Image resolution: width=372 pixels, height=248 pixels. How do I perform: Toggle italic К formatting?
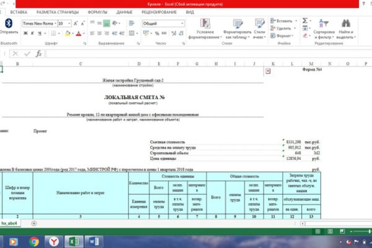click(32, 33)
